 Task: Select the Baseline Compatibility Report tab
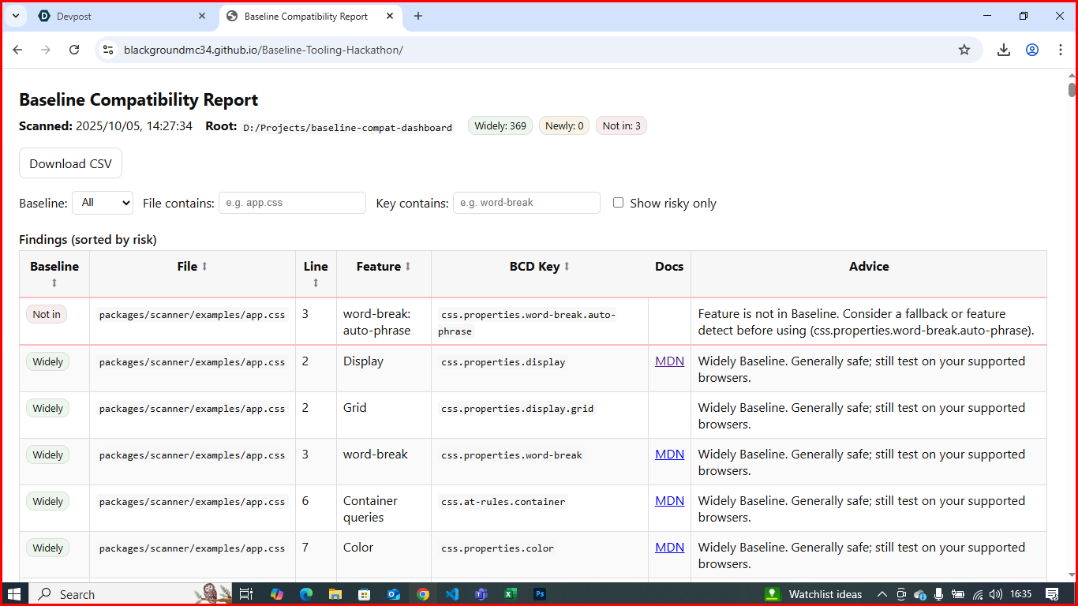click(x=310, y=16)
